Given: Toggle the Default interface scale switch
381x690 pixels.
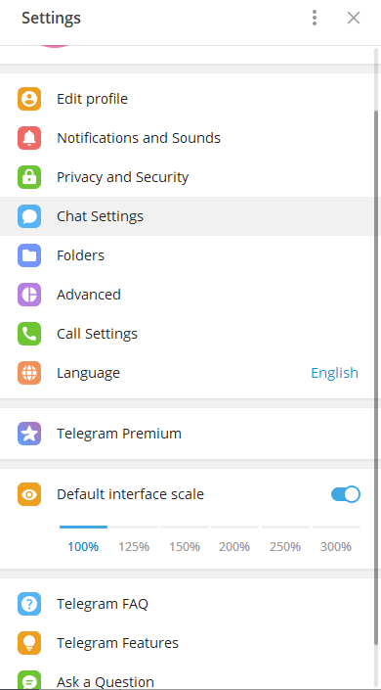Looking at the screenshot, I should 346,494.
